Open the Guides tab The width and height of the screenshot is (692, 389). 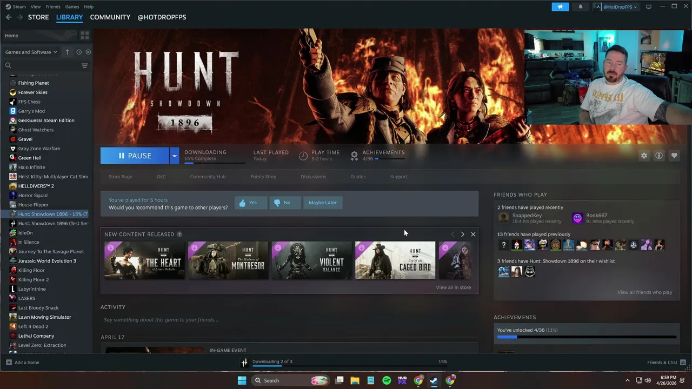pos(358,177)
